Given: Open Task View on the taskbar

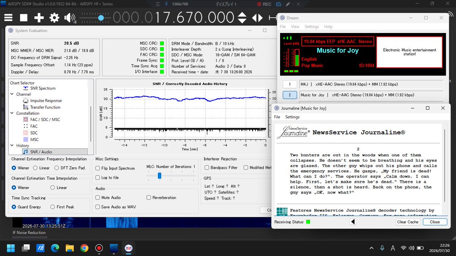Looking at the screenshot, I should tap(25, 248).
